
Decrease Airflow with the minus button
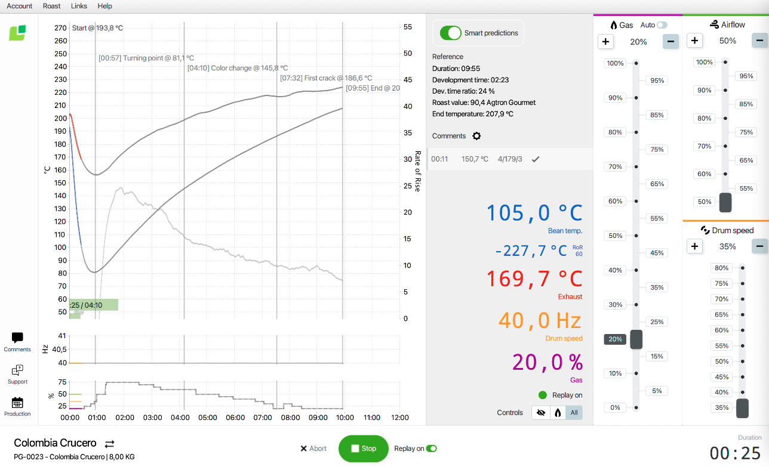[x=759, y=41]
